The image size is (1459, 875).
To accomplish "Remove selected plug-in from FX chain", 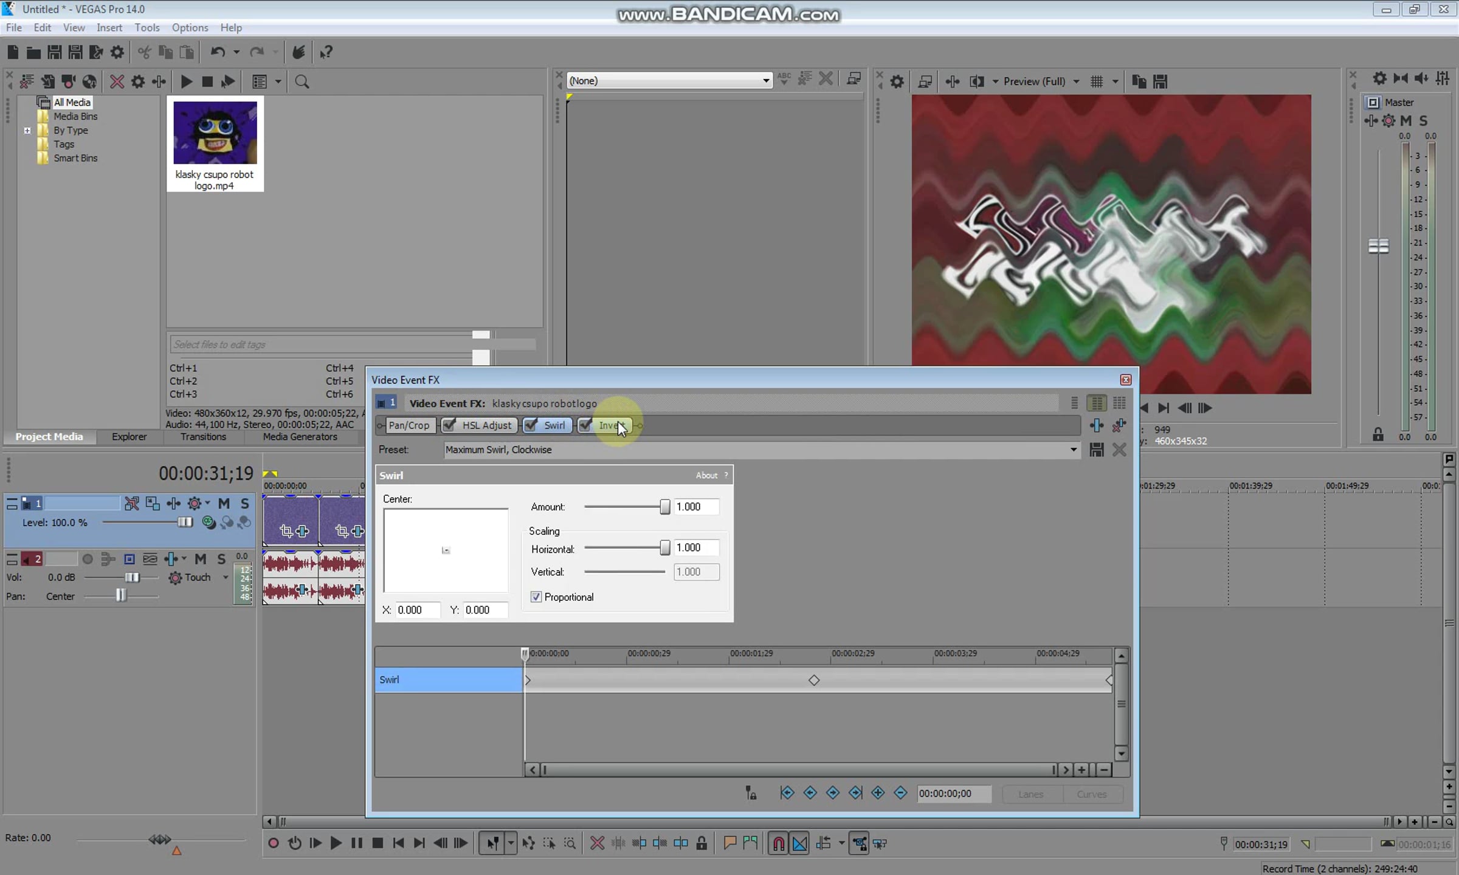I will pos(1119,425).
